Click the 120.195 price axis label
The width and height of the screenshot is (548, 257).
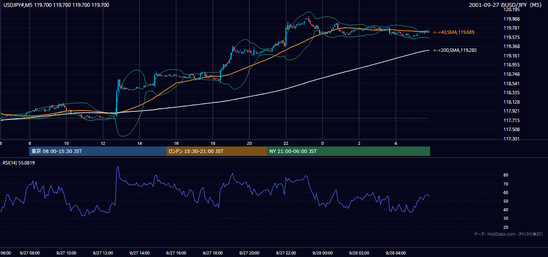point(512,9)
